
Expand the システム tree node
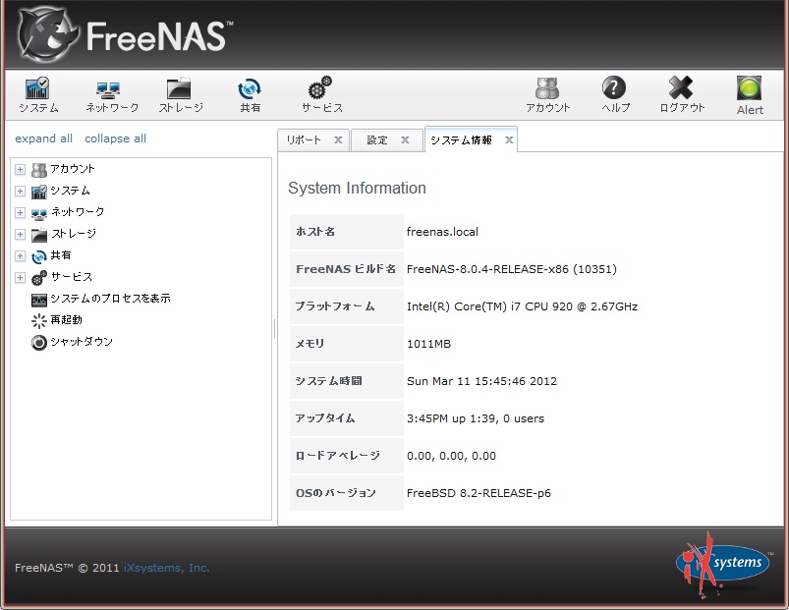[x=20, y=192]
